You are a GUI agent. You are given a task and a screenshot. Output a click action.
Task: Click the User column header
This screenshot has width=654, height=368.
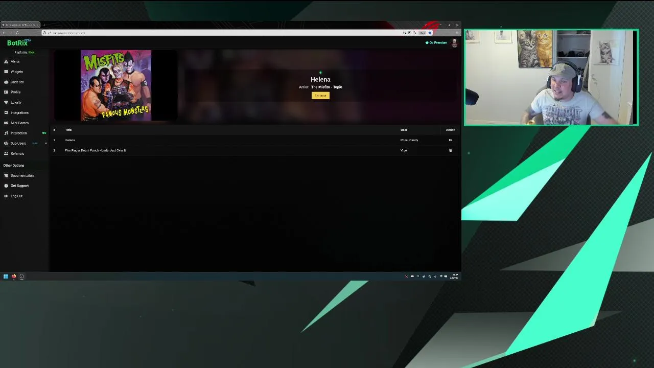(x=404, y=130)
